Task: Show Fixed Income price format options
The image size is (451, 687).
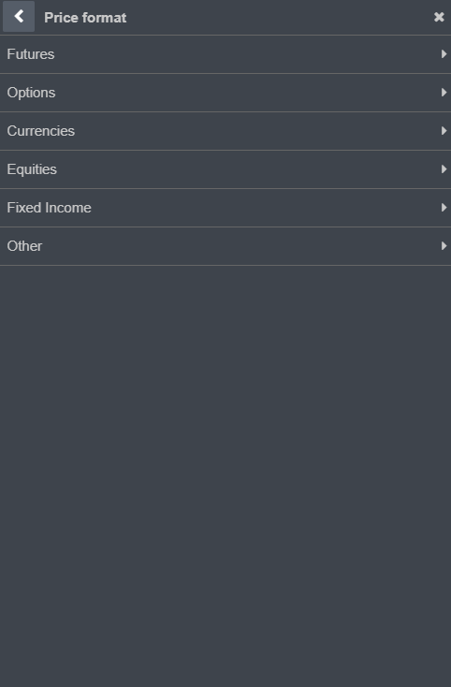Action: tap(225, 208)
